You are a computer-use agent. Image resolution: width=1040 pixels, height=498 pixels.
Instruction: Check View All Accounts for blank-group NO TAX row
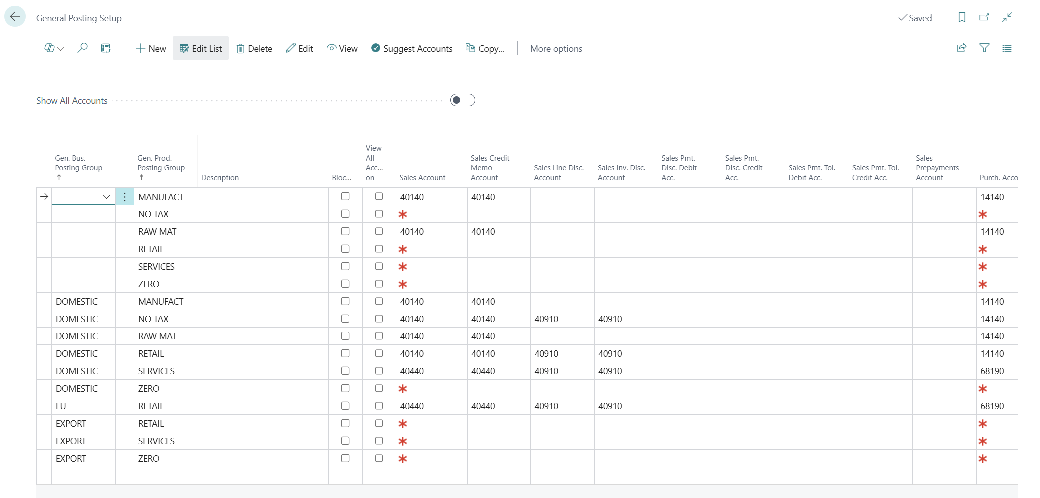click(379, 214)
